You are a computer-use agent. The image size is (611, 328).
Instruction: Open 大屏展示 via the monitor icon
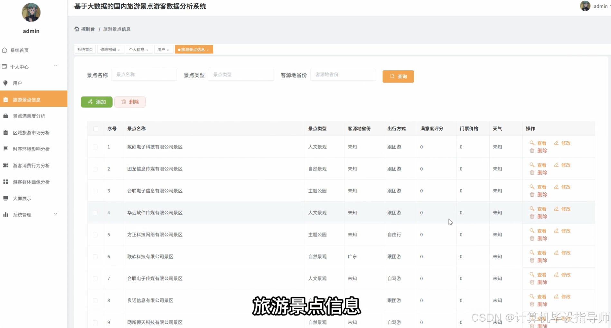pos(5,198)
